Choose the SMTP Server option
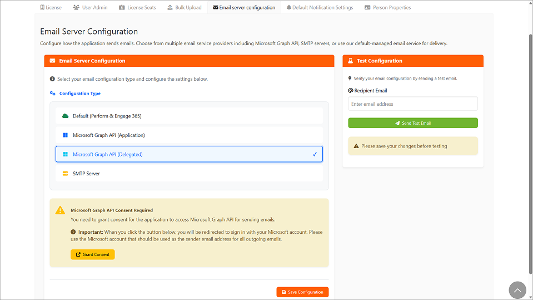This screenshot has width=533, height=300. click(x=189, y=173)
